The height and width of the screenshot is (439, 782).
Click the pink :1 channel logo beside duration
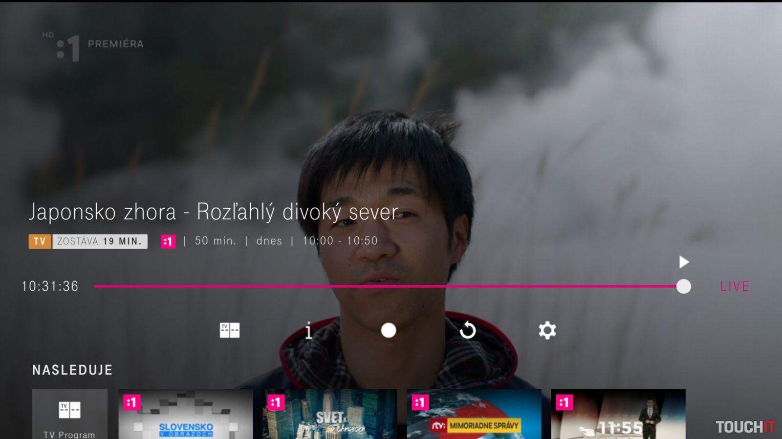(x=168, y=241)
